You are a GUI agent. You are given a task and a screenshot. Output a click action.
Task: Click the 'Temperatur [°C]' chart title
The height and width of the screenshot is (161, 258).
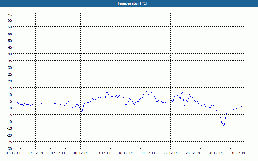[132, 3]
